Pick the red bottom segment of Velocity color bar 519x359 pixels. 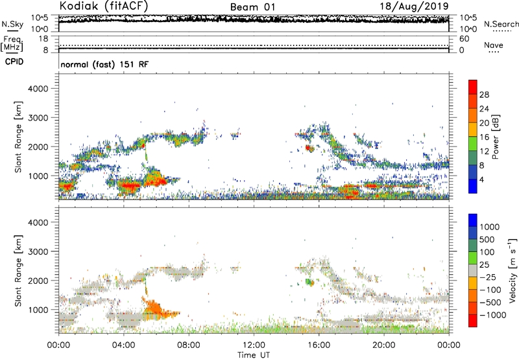coord(473,321)
